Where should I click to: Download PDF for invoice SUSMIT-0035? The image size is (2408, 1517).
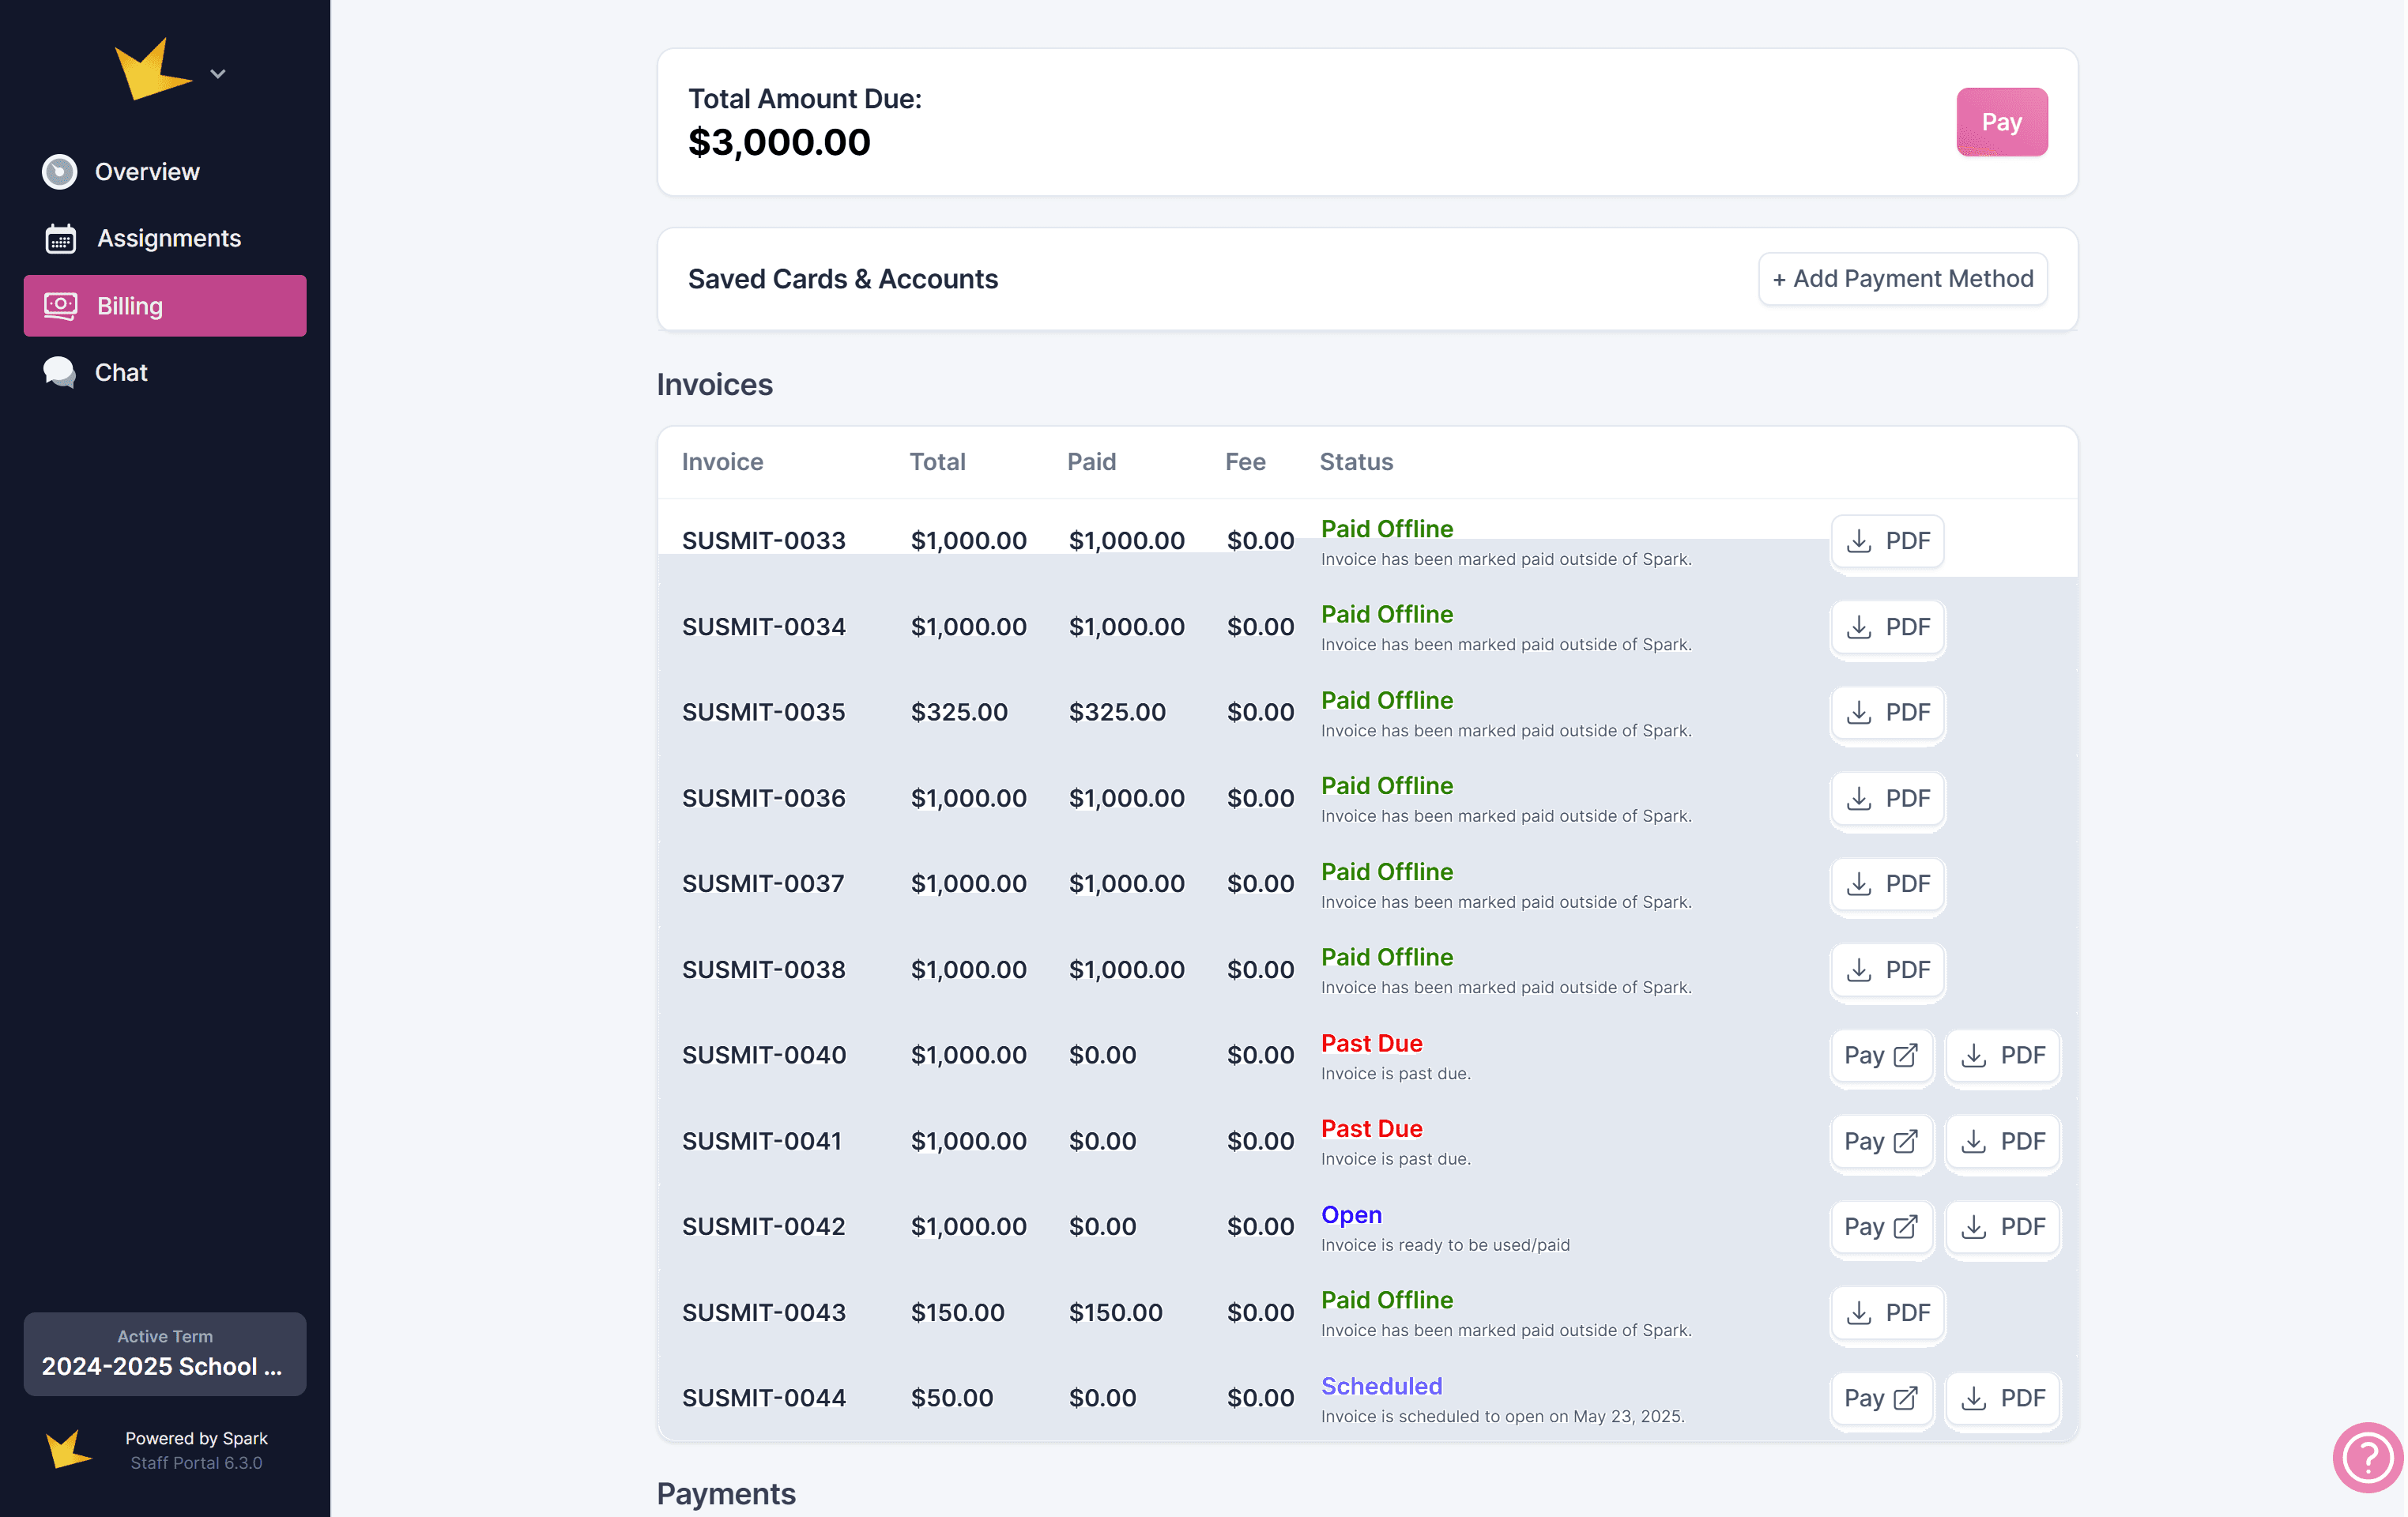tap(1887, 713)
